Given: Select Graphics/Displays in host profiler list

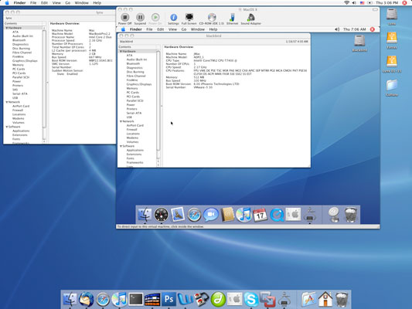Looking at the screenshot, I should 25,61.
